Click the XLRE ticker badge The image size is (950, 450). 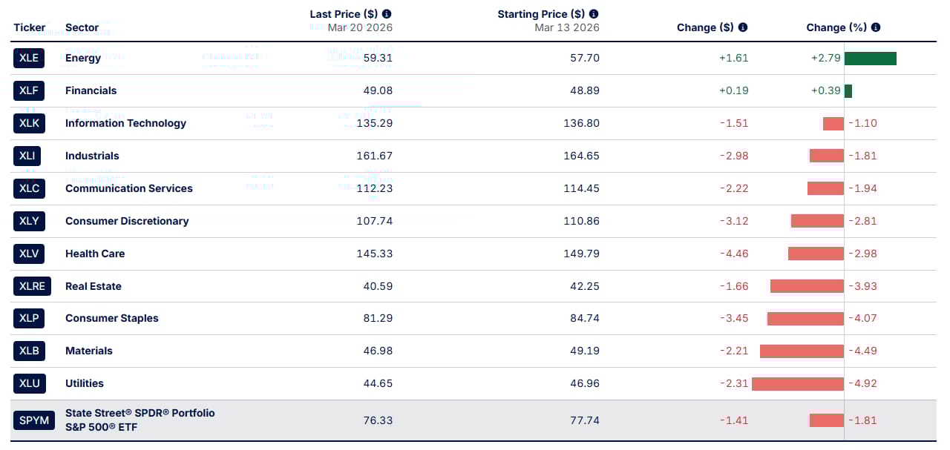tap(32, 286)
